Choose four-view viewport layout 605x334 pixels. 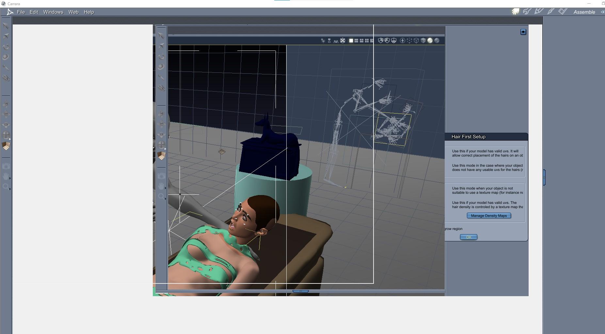tap(367, 40)
